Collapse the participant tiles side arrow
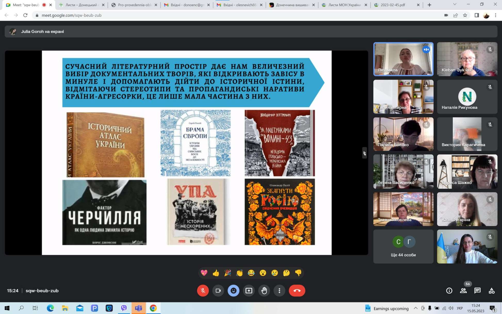 click(364, 153)
